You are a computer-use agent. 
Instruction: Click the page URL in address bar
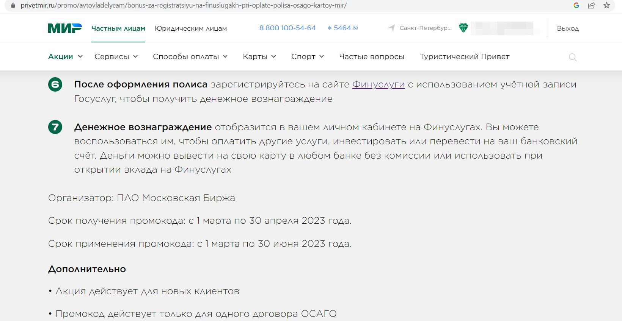184,6
